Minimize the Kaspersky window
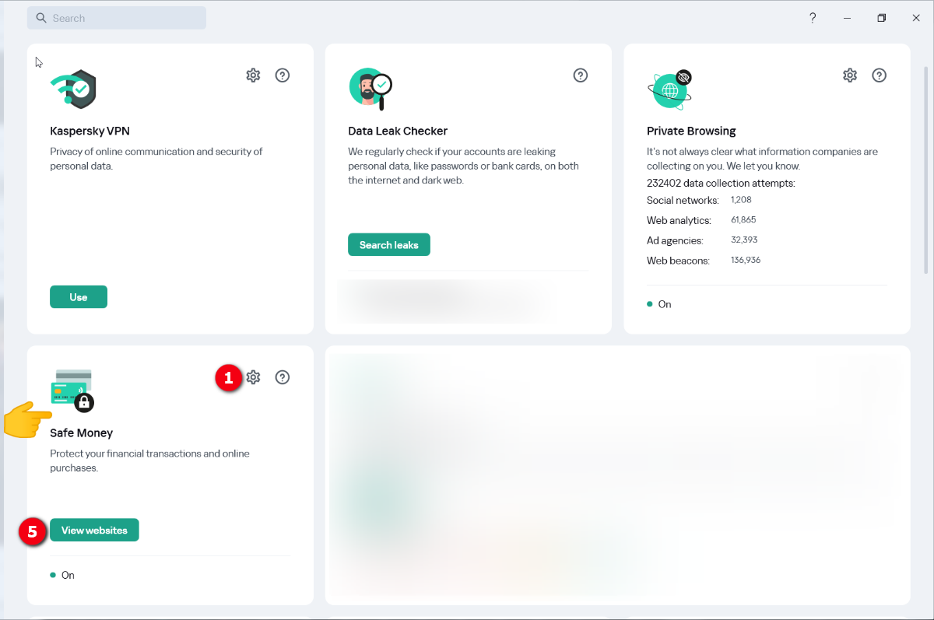 847,18
